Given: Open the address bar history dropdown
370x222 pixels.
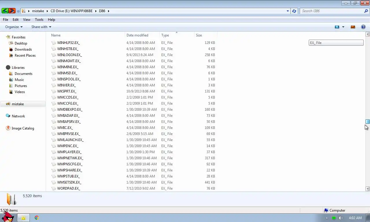Looking at the screenshot, I should coord(288,11).
